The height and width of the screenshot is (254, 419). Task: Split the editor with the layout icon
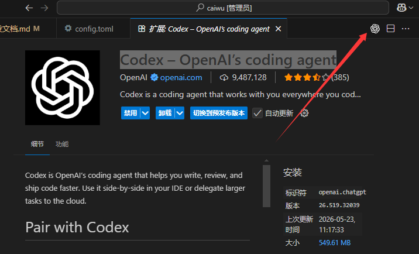click(390, 29)
